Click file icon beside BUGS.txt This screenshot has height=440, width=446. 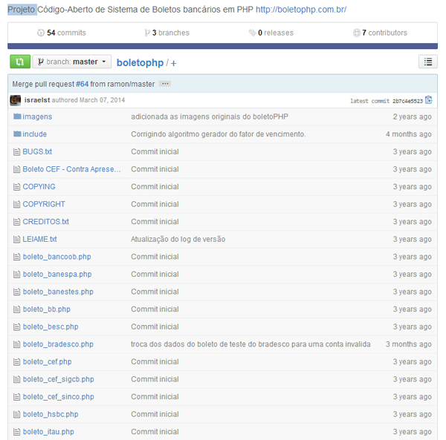17,152
